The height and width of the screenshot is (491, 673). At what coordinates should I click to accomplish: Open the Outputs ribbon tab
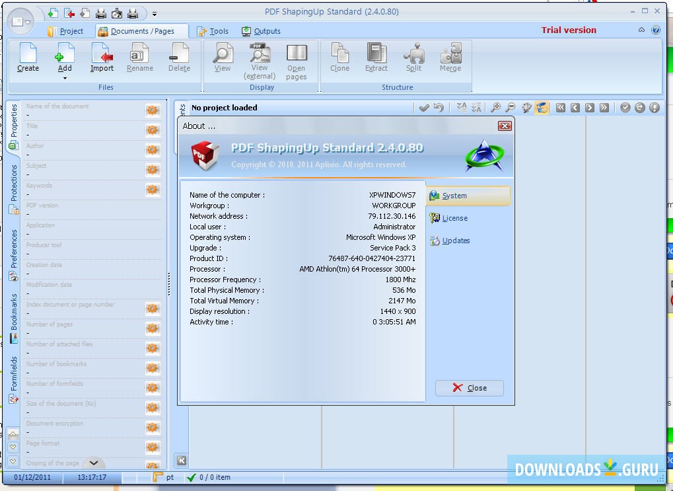click(x=261, y=31)
